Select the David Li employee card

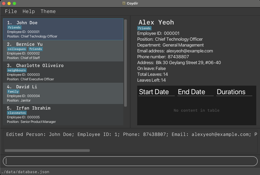[x=63, y=93]
